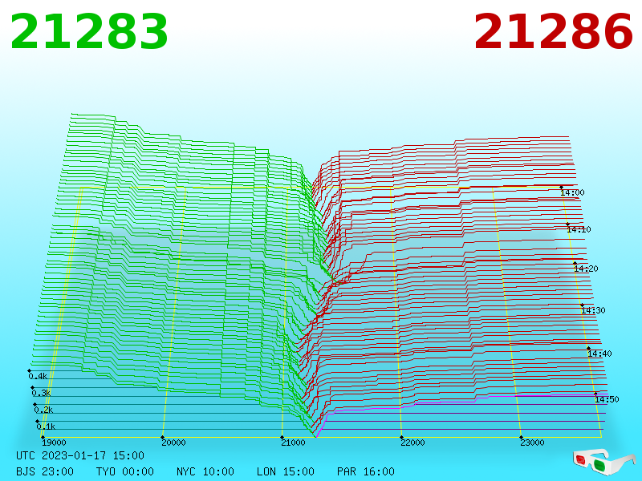Image resolution: width=642 pixels, height=481 pixels.
Task: Click the UTC 2023-01-17 15:00 timestamp
Action: pyautogui.click(x=80, y=455)
